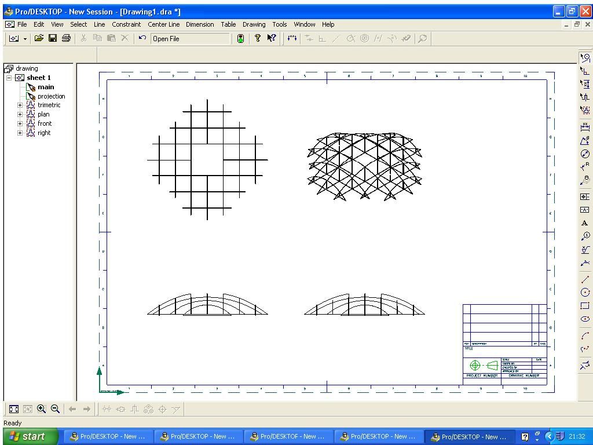This screenshot has height=445, width=593.
Task: Click the What's This help cursor icon
Action: coord(272,38)
